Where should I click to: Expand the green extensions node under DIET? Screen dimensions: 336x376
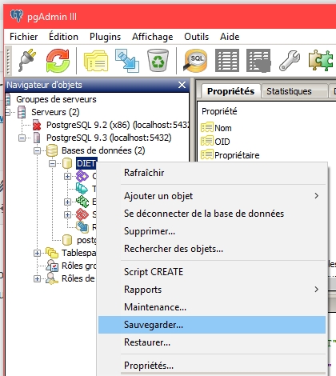67,202
